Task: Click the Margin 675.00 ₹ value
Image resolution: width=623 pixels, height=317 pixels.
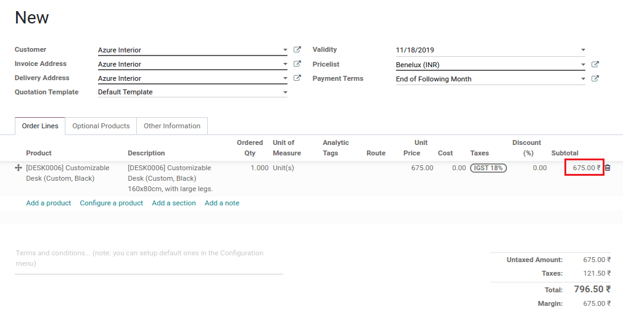Action: (x=596, y=303)
